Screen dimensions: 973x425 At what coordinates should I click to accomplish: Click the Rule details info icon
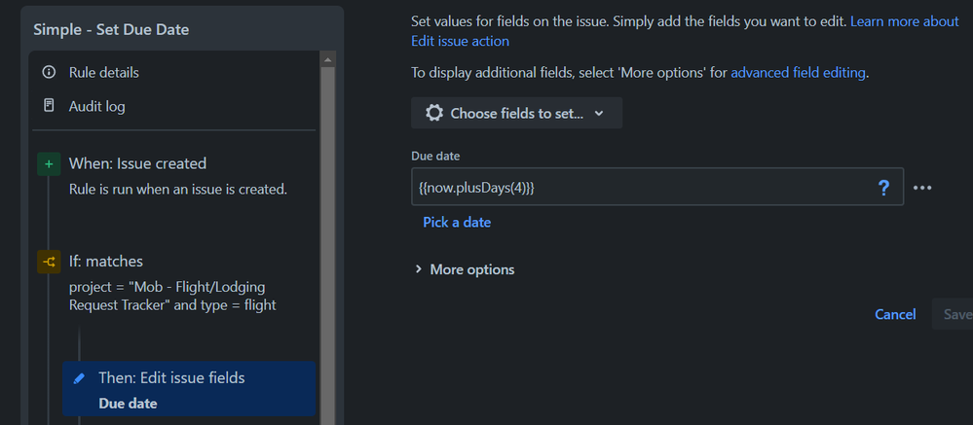click(x=49, y=73)
